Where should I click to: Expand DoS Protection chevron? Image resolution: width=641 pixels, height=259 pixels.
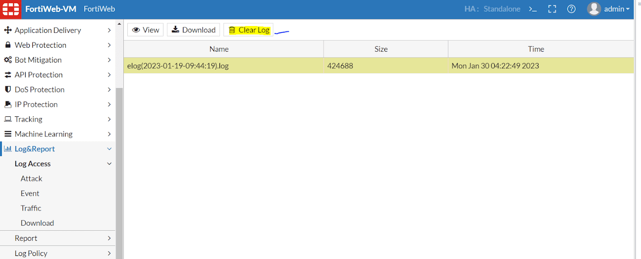pyautogui.click(x=109, y=89)
